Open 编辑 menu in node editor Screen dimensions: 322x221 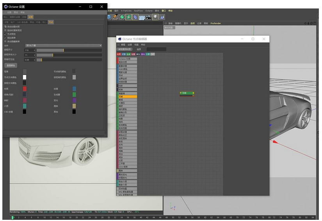[x=123, y=45]
